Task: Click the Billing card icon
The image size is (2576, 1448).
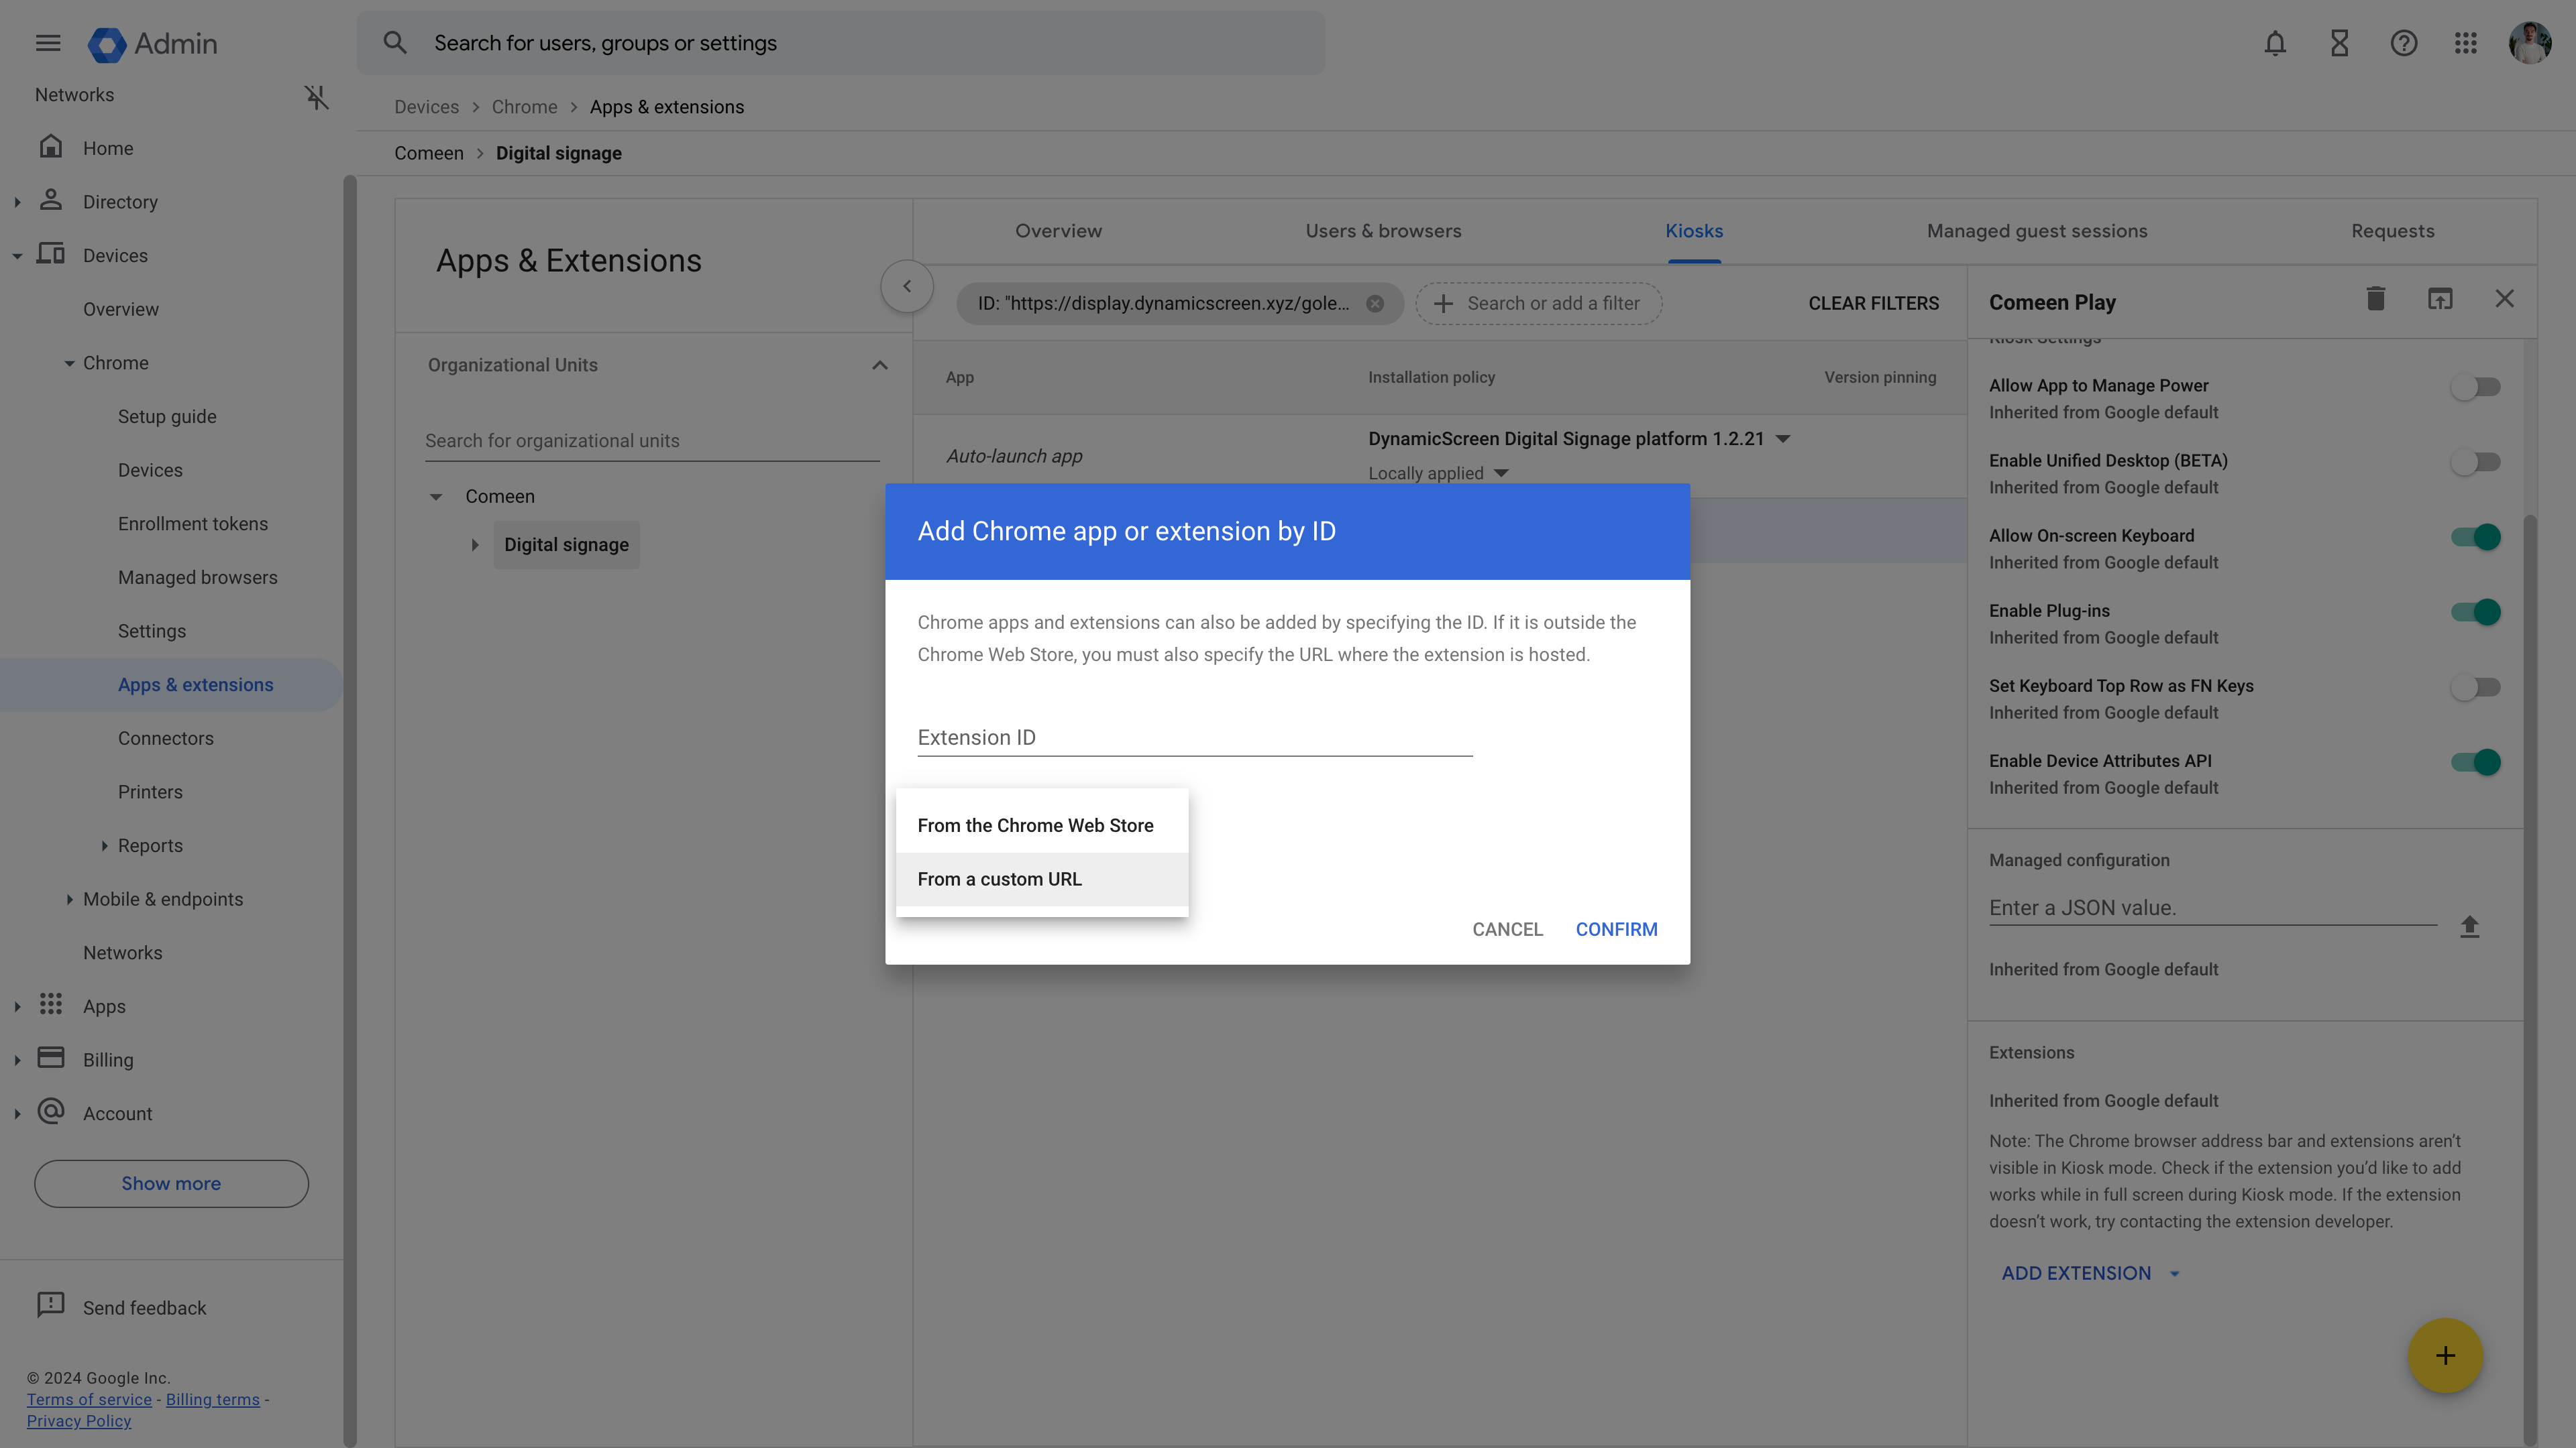Action: 51,1059
